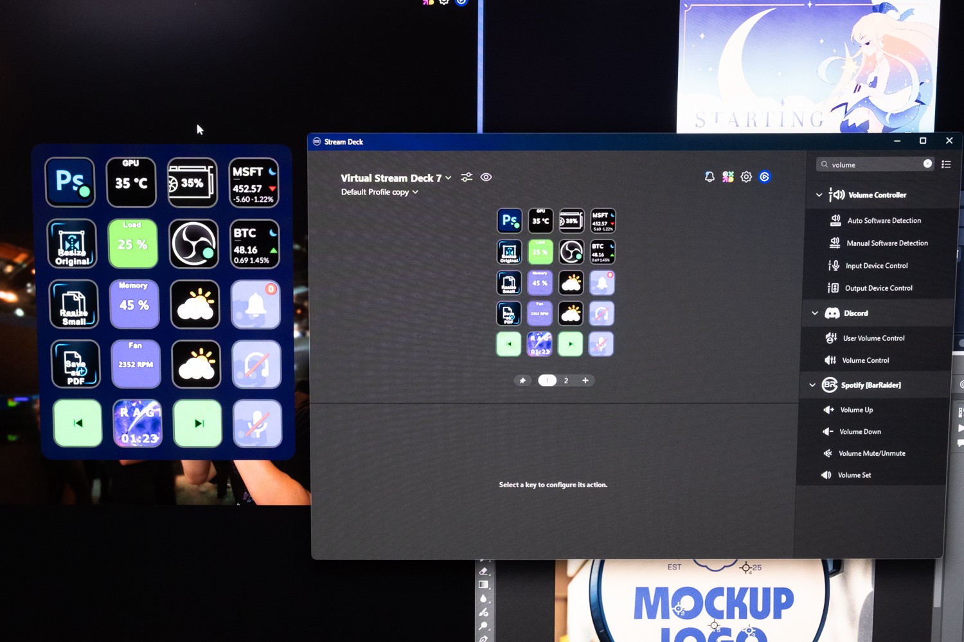Go to previous track on the floating deck
Image resolution: width=964 pixels, height=642 pixels.
click(x=78, y=423)
